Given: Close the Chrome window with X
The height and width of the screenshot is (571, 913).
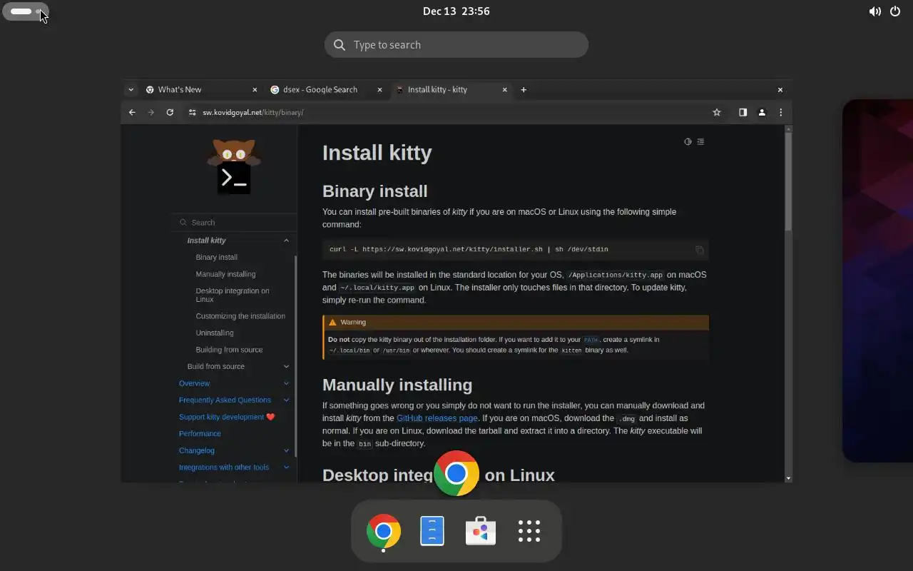Looking at the screenshot, I should coord(780,90).
